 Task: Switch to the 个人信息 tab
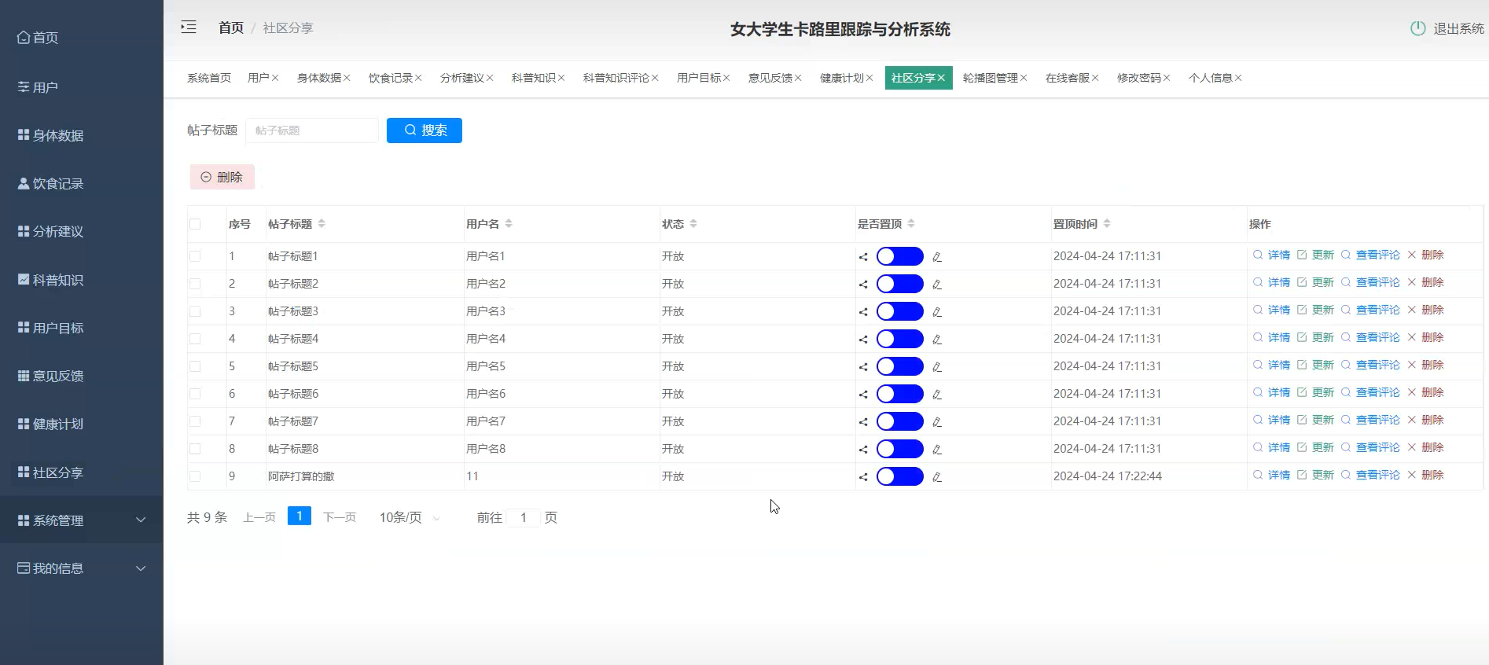pos(1211,78)
